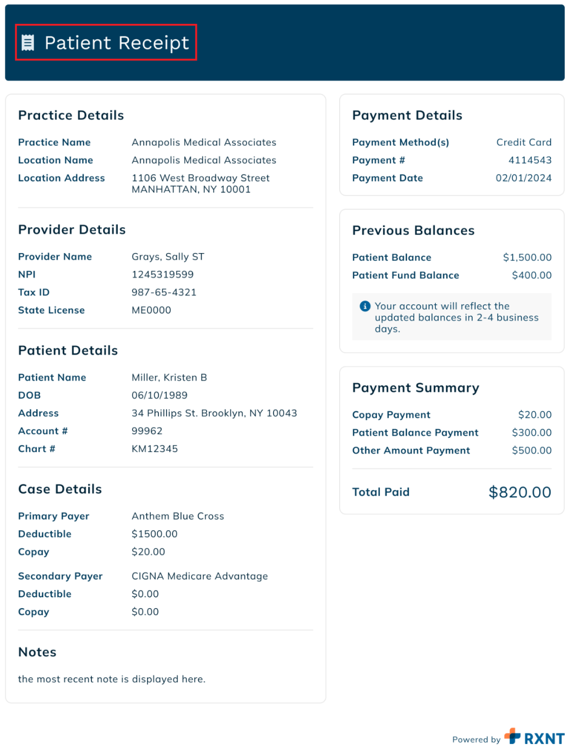Click the Secondary Payer CIGNA Medicare Advantage

(200, 576)
